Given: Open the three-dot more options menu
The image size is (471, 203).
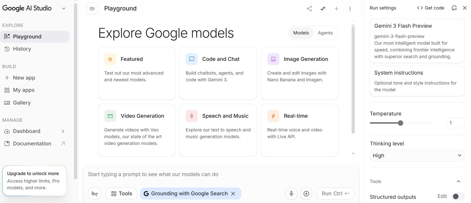Looking at the screenshot, I should [x=350, y=9].
